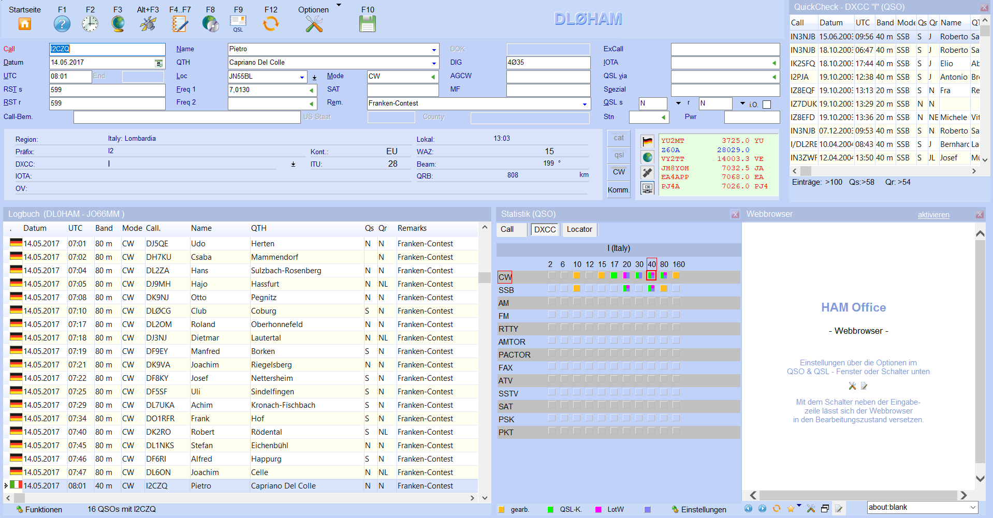Click the F2 clock icon

coord(90,24)
